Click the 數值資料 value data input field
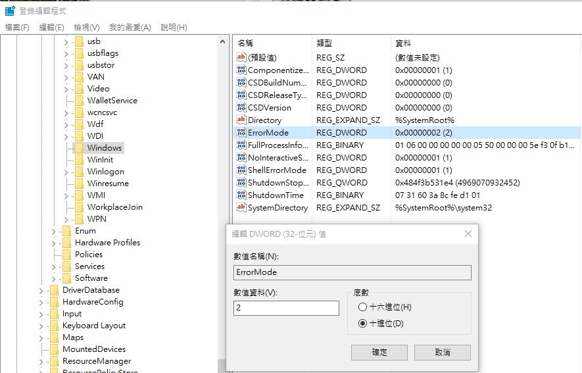 [x=286, y=308]
